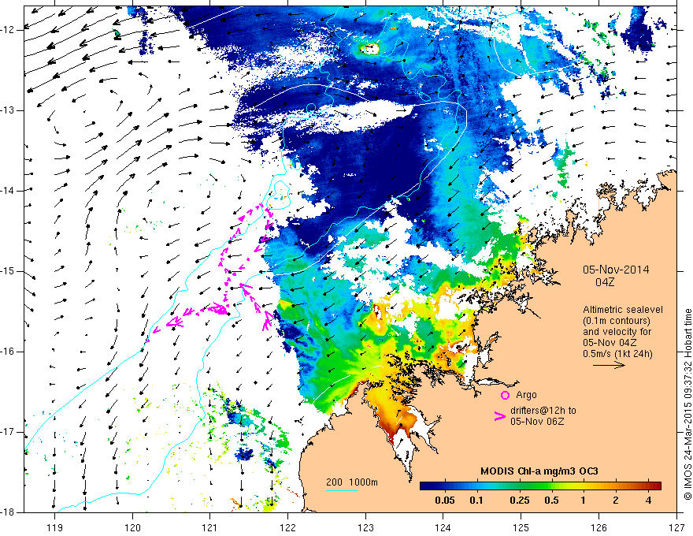Image resolution: width=693 pixels, height=536 pixels.
Task: Click the latitude axis label '-14'
Action: tap(8, 191)
